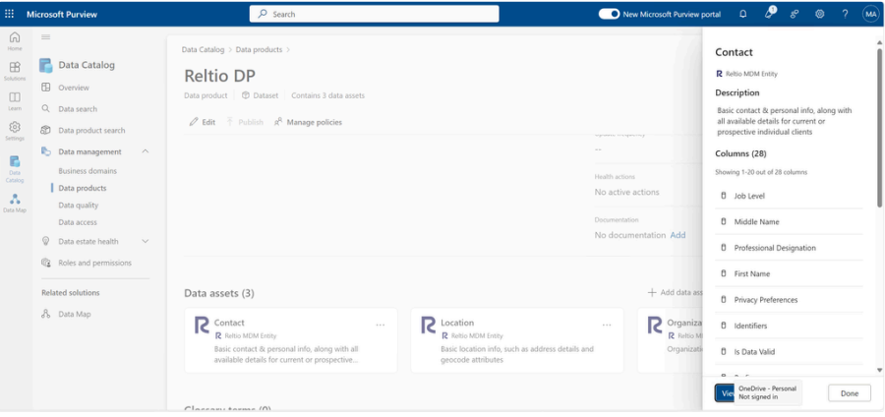
Task: Open the MA account avatar
Action: coord(870,14)
